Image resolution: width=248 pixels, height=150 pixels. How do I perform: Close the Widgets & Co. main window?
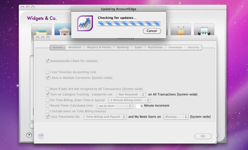[22, 7]
